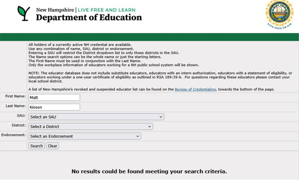Click the Search button
Image resolution: width=299 pixels, height=180 pixels.
pos(37,146)
